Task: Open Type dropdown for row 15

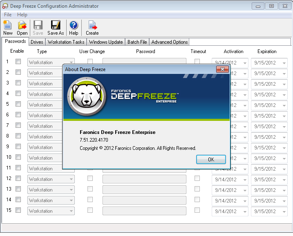Action: [51, 211]
